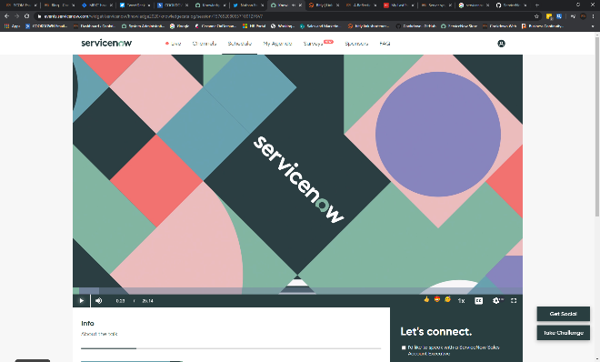Enter fullscreen mode on the video
600x362 pixels.
[514, 301]
